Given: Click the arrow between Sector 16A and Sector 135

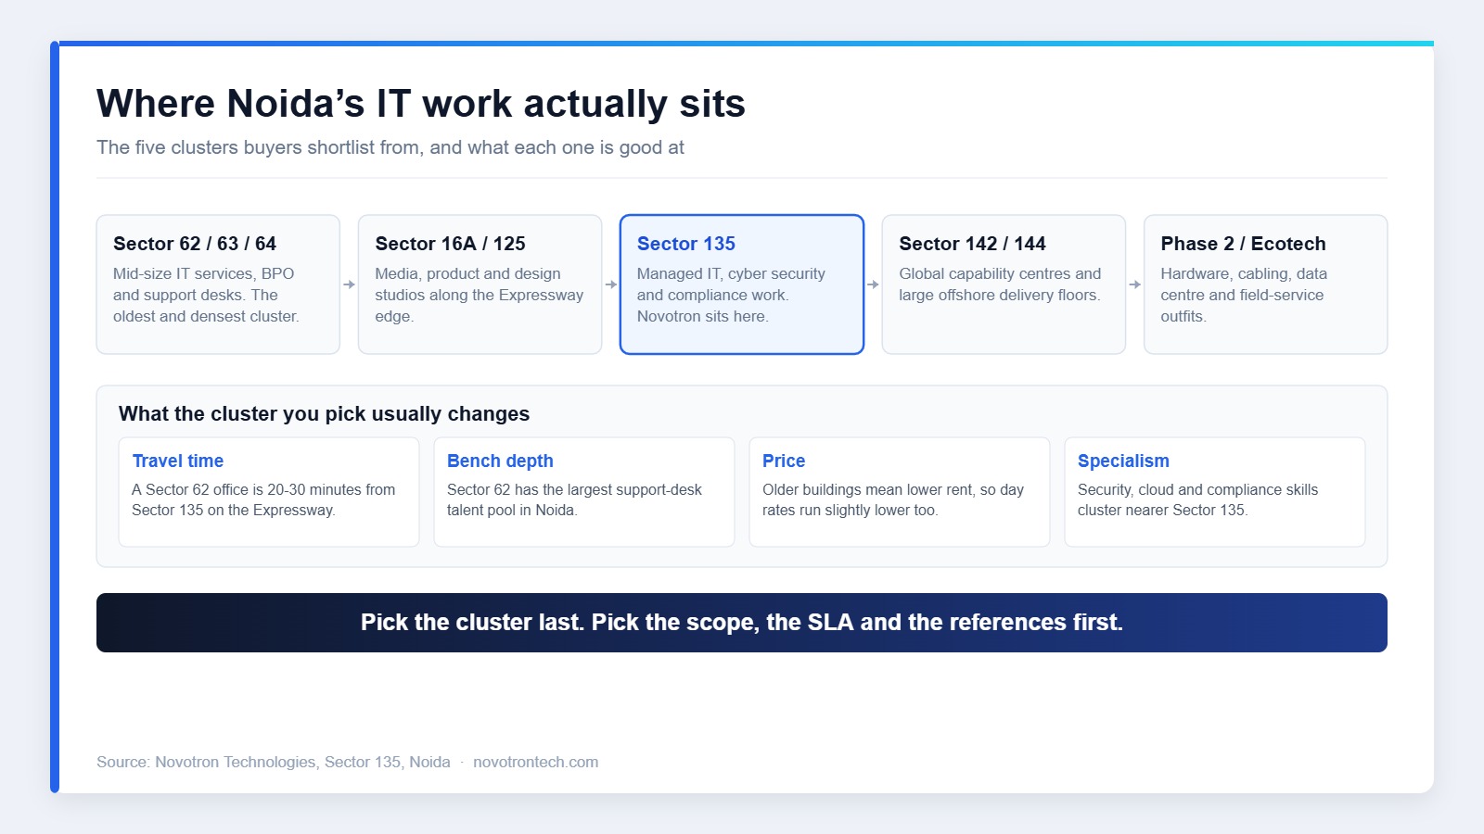Looking at the screenshot, I should 610,284.
